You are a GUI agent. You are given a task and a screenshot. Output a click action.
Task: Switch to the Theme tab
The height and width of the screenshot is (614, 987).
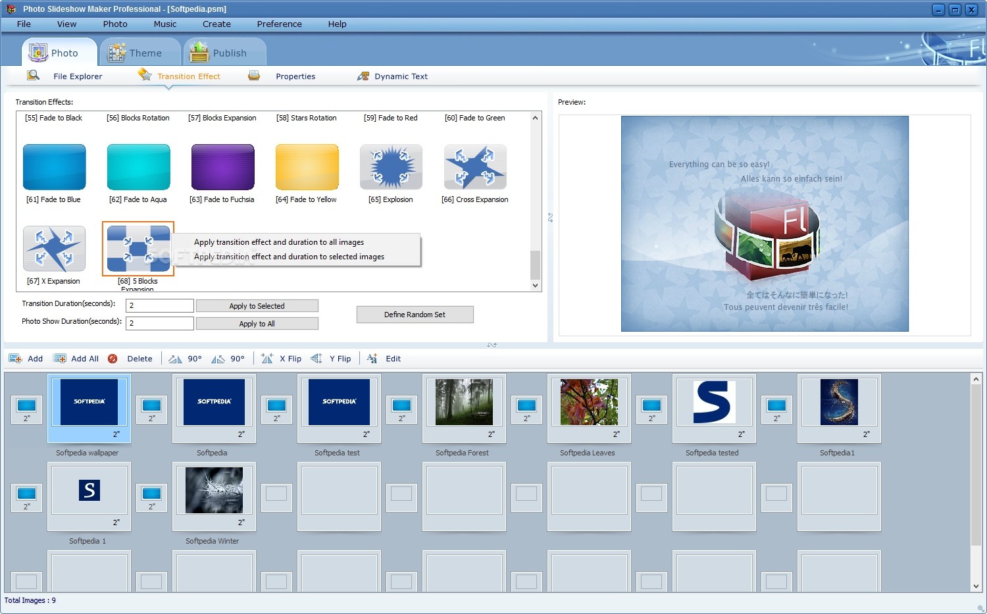pyautogui.click(x=140, y=53)
